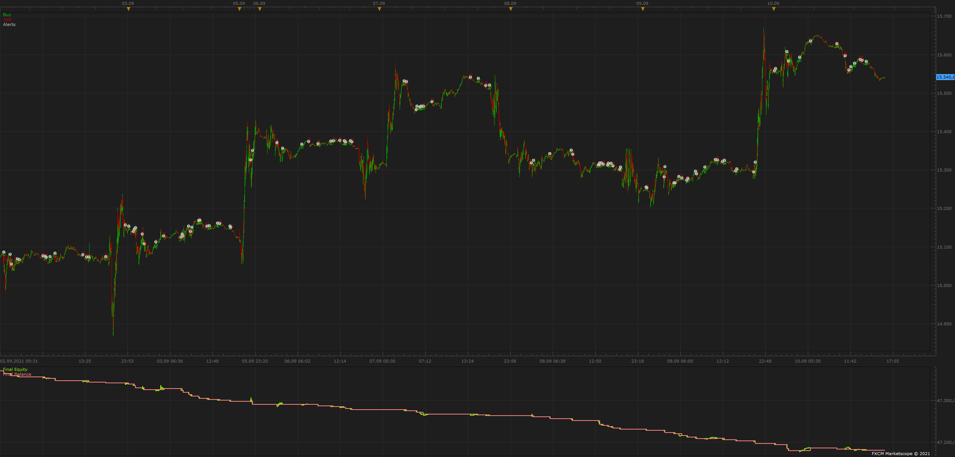Click the 13:25 time axis label
The image size is (955, 457).
click(85, 361)
